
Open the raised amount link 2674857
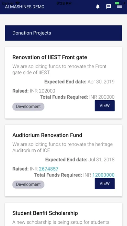tap(49, 169)
